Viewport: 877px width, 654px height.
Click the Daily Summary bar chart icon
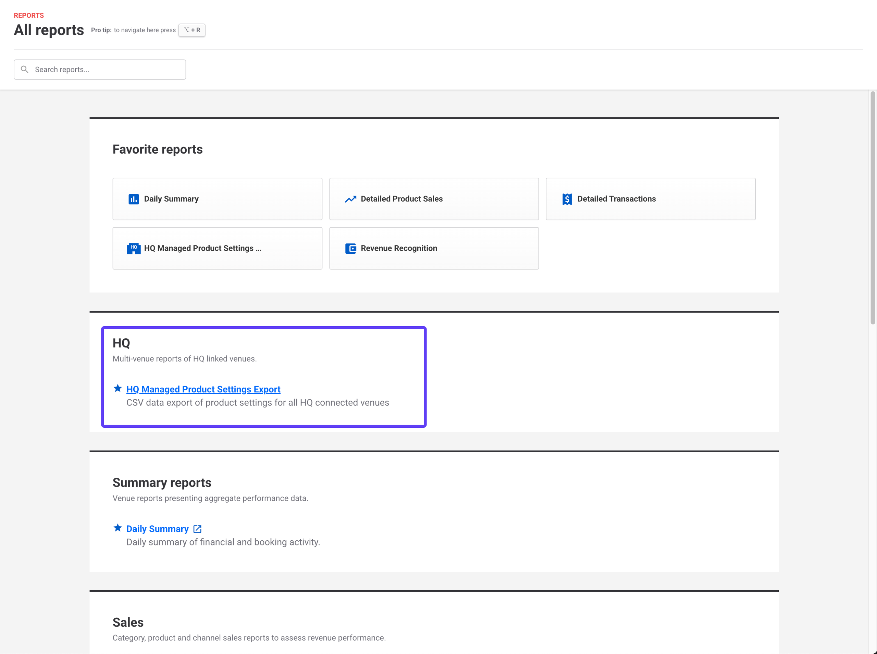tap(134, 199)
